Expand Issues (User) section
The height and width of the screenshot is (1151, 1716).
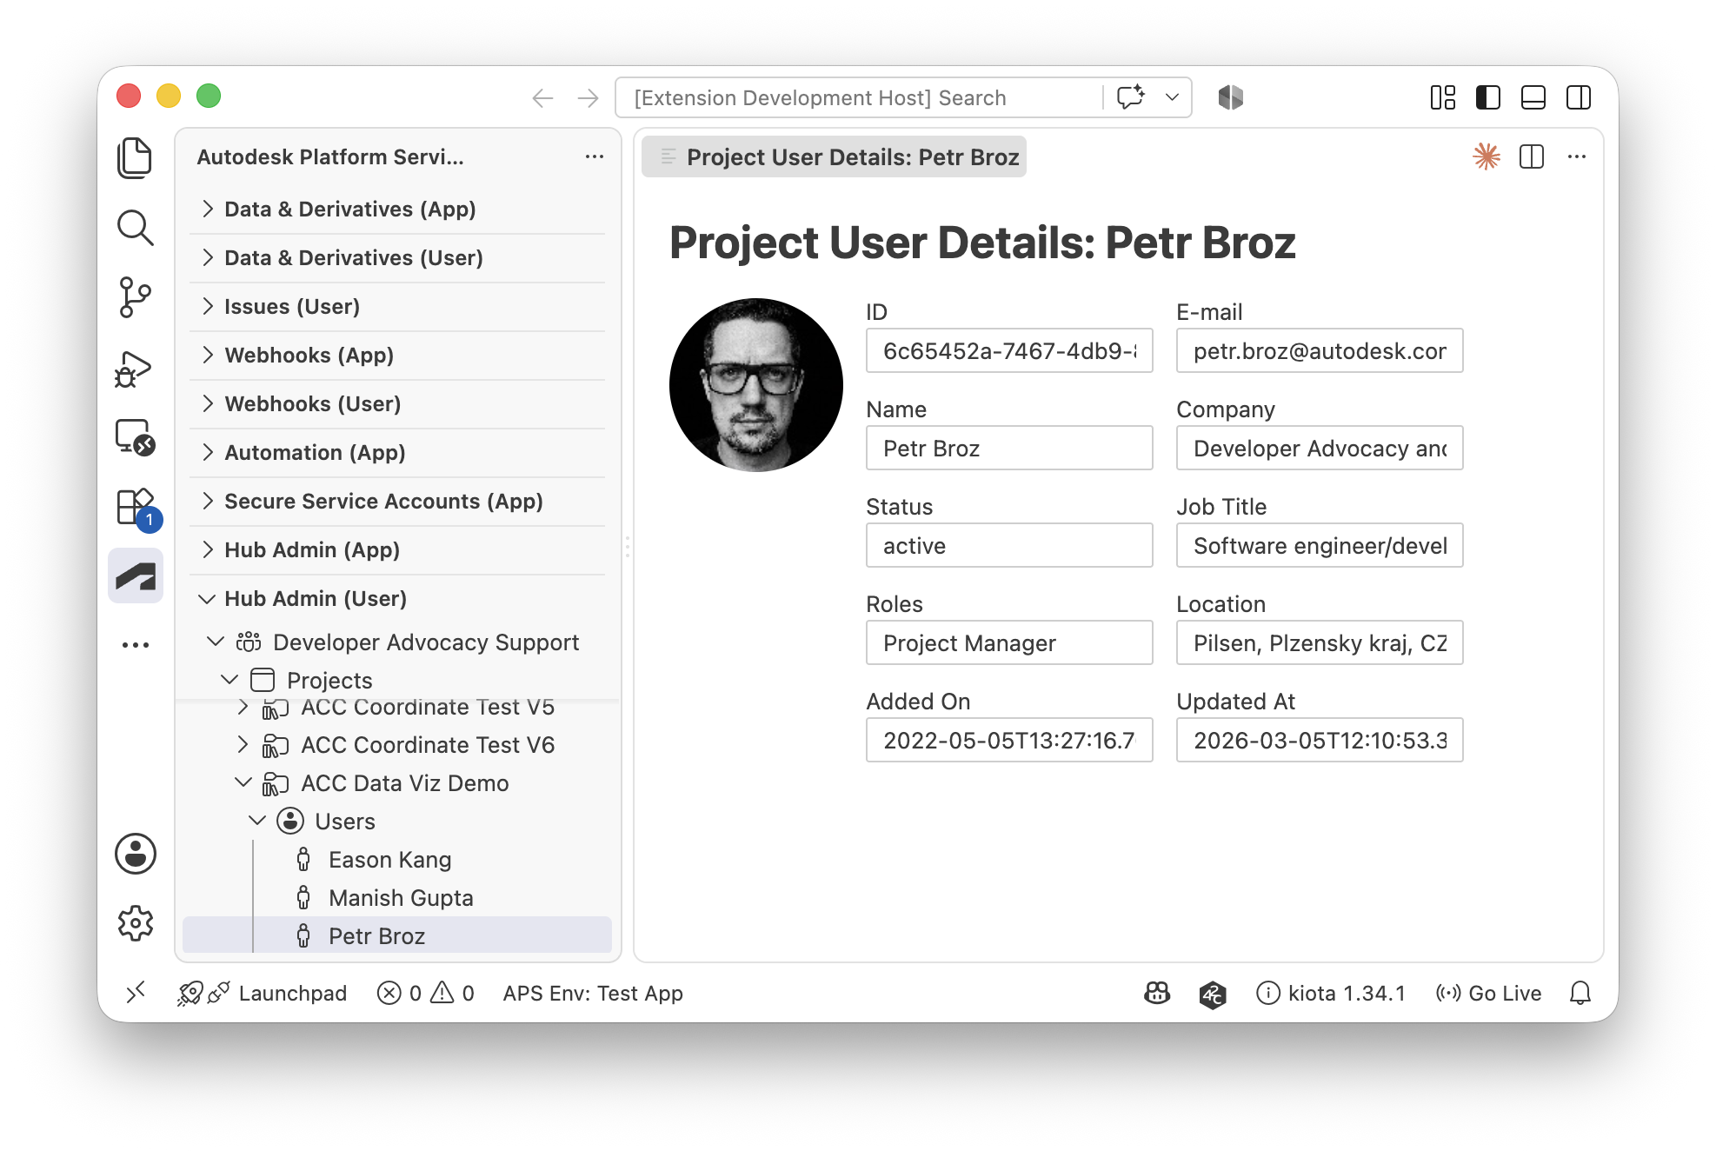(397, 306)
